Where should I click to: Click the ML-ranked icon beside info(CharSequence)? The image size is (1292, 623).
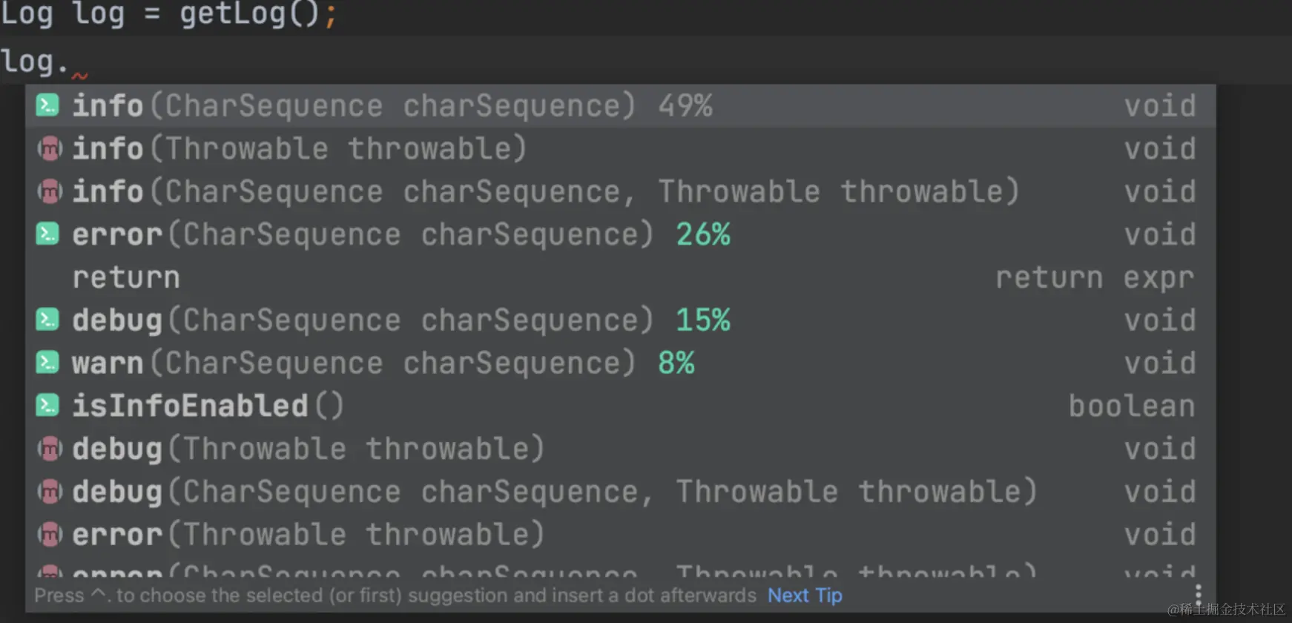coord(47,106)
